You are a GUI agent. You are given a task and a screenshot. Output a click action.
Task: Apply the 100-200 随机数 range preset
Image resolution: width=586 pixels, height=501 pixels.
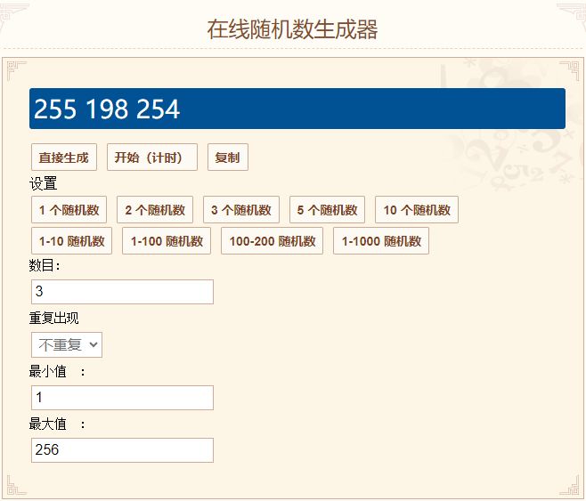pyautogui.click(x=273, y=241)
